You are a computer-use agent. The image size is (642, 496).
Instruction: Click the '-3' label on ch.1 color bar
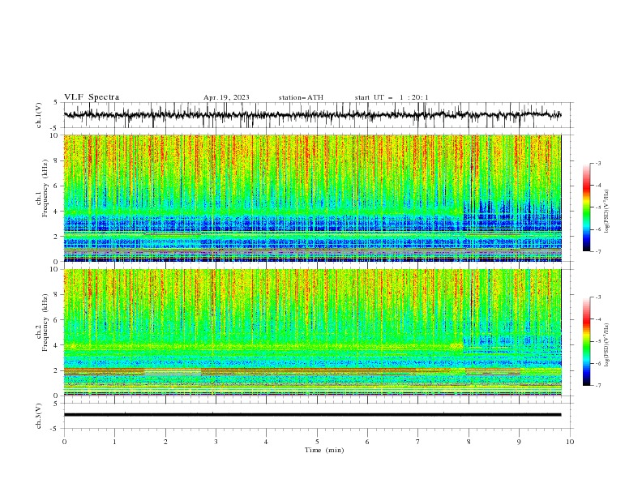tap(597, 163)
